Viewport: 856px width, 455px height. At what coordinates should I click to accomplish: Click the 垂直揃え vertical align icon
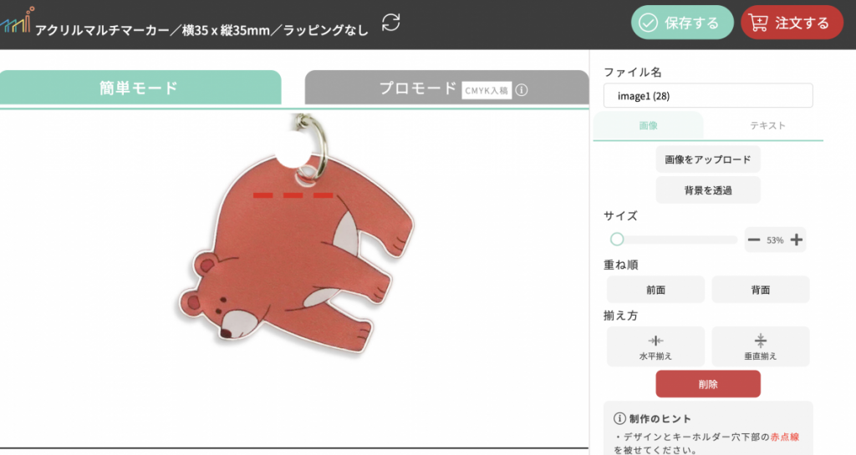pos(761,341)
